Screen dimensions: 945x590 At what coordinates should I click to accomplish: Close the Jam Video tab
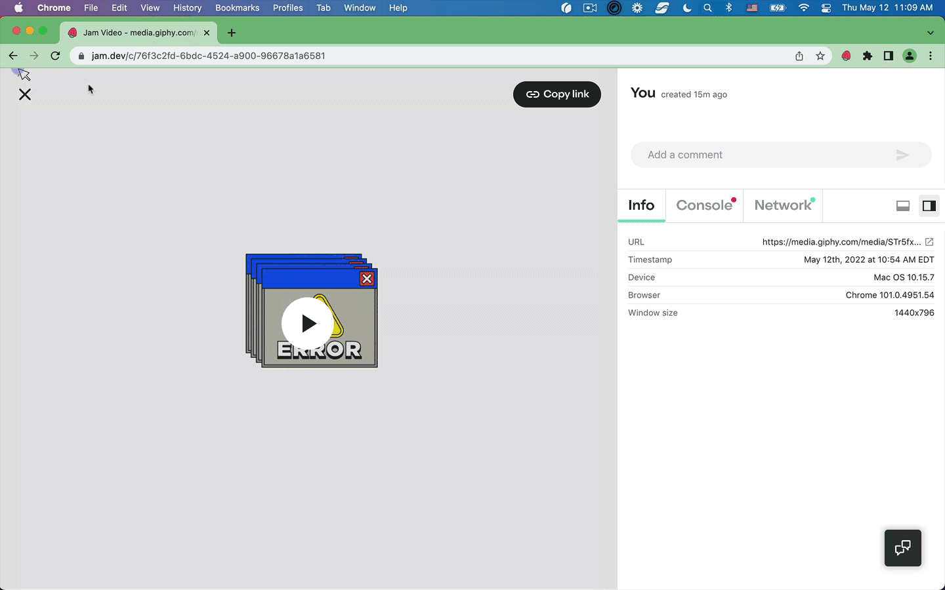pyautogui.click(x=207, y=32)
